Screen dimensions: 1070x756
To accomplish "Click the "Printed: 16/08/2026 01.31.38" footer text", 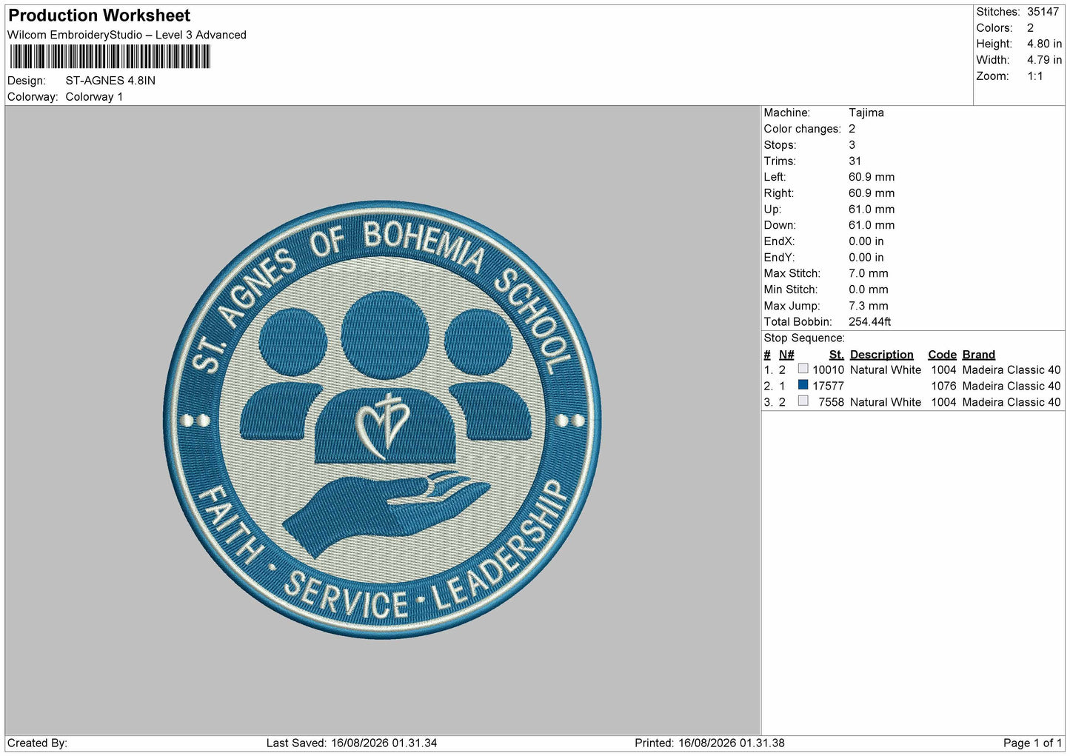I will click(x=709, y=743).
